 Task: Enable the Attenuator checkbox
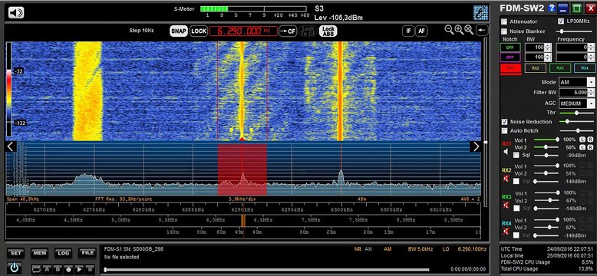pos(504,21)
